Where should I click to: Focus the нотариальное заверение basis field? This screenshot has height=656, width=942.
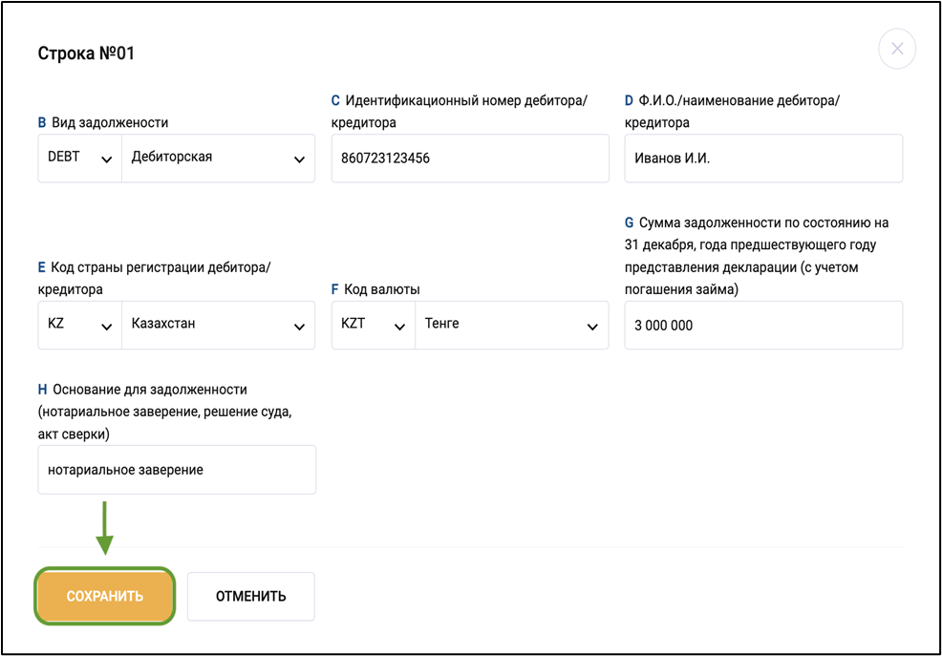(x=177, y=470)
